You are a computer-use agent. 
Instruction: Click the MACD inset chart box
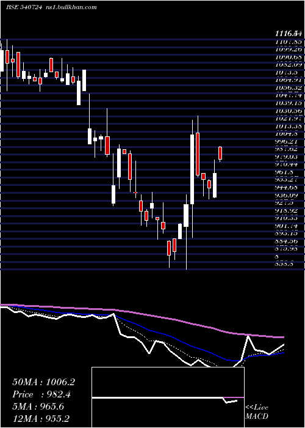click(168, 397)
